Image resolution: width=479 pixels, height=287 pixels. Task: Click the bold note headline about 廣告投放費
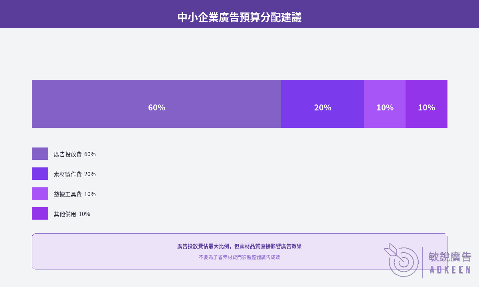[239, 246]
